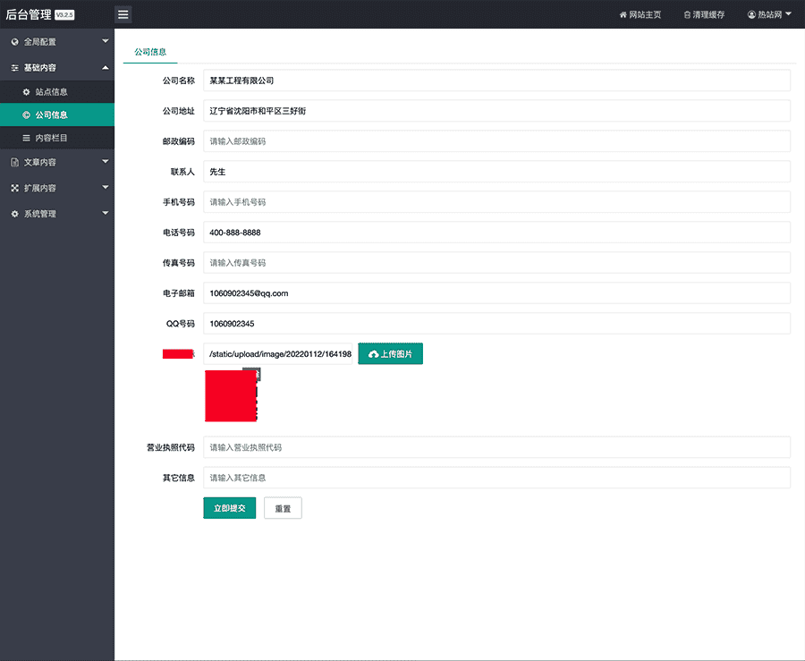Expand the 系统管理 menu arrow
Screen dimensions: 805x661
click(x=106, y=213)
